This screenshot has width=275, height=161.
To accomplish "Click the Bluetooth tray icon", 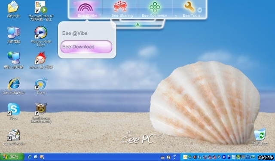I will [x=224, y=157].
